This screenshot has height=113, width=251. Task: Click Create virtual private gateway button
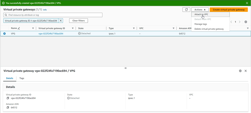click(x=229, y=10)
